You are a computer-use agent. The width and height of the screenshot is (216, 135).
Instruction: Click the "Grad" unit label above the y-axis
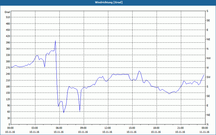coord(7,12)
